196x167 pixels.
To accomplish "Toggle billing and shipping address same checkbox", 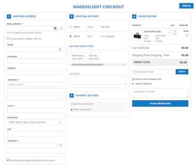I will (x=8, y=160).
